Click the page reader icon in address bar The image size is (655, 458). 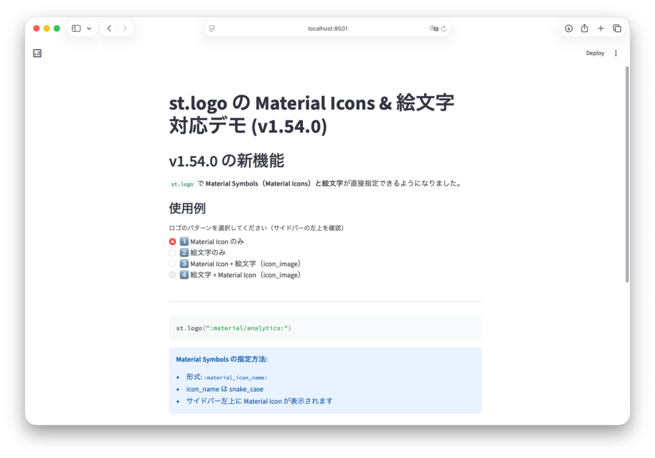click(212, 29)
